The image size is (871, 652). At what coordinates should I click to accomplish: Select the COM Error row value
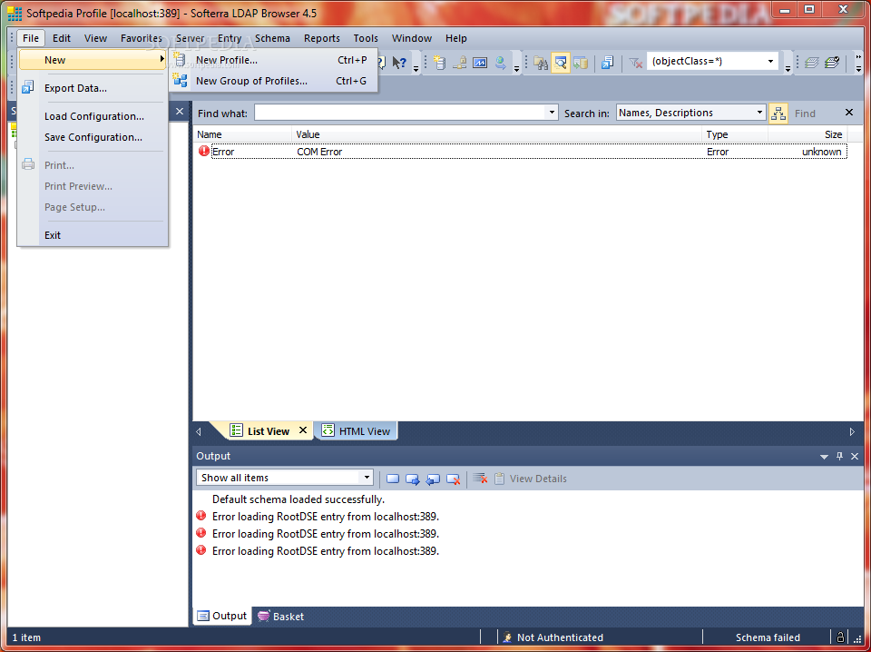(x=319, y=152)
